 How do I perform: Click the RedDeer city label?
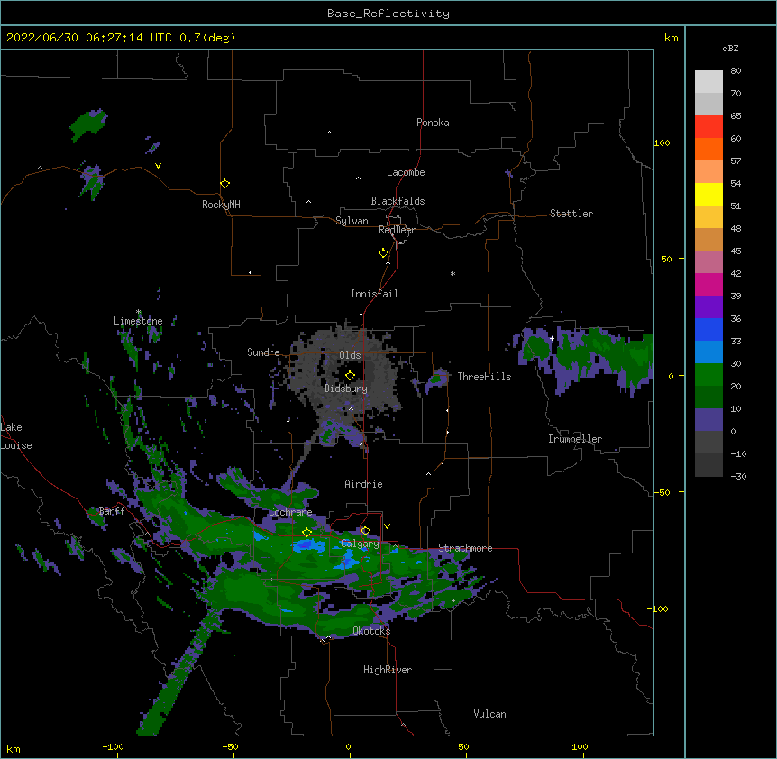pos(397,230)
